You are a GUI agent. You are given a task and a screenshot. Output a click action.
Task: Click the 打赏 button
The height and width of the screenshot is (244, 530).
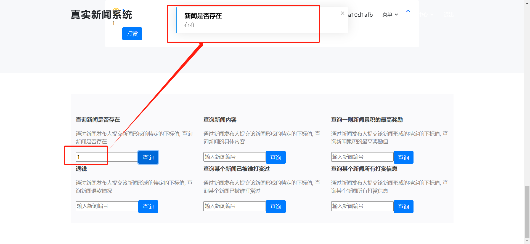pos(132,34)
